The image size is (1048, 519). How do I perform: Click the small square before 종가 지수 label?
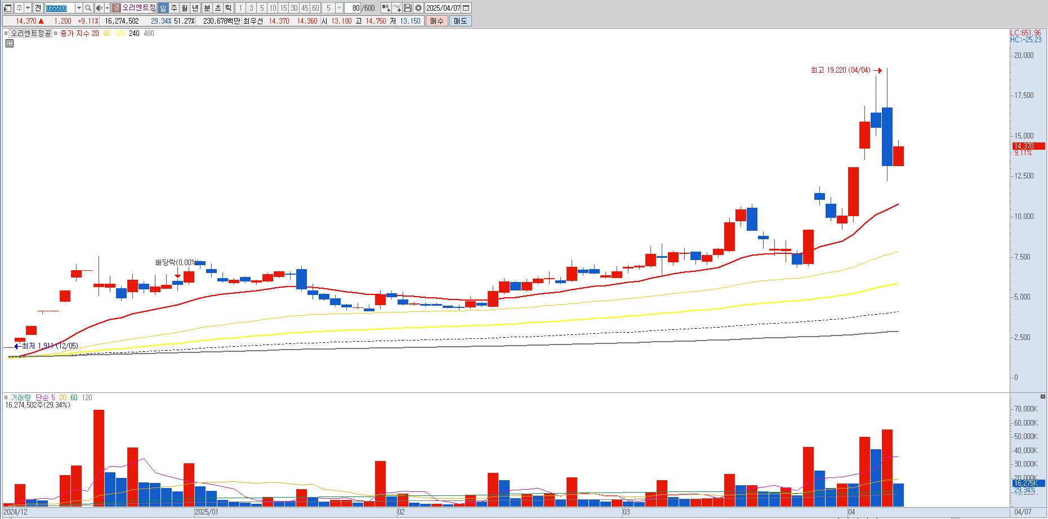pyautogui.click(x=56, y=33)
